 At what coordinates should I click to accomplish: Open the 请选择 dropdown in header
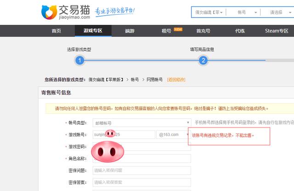coord(278,12)
